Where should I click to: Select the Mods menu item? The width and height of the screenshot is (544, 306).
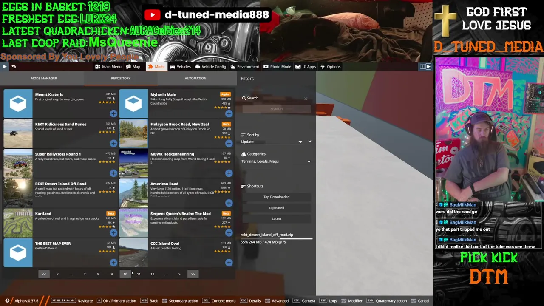point(156,67)
